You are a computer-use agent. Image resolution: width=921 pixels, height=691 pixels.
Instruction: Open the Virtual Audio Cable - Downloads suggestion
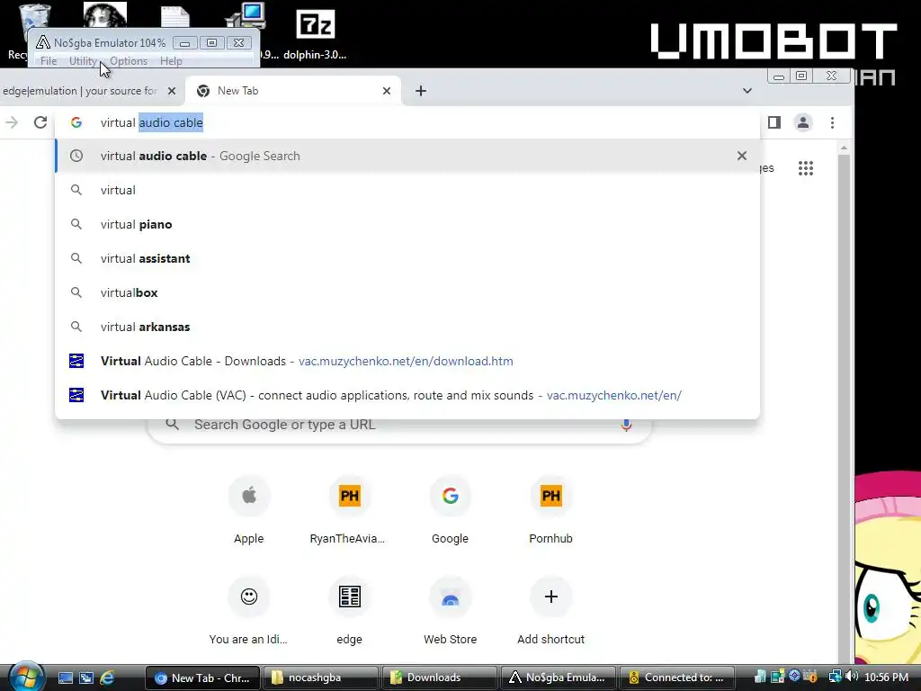407,361
